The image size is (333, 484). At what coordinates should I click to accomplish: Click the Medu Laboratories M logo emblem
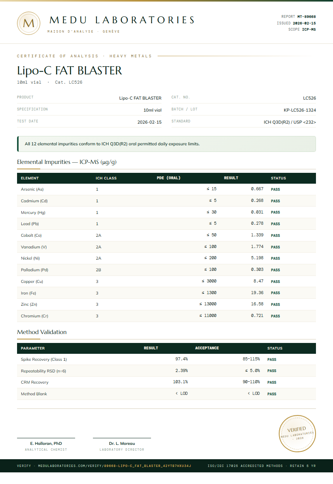coord(29,23)
